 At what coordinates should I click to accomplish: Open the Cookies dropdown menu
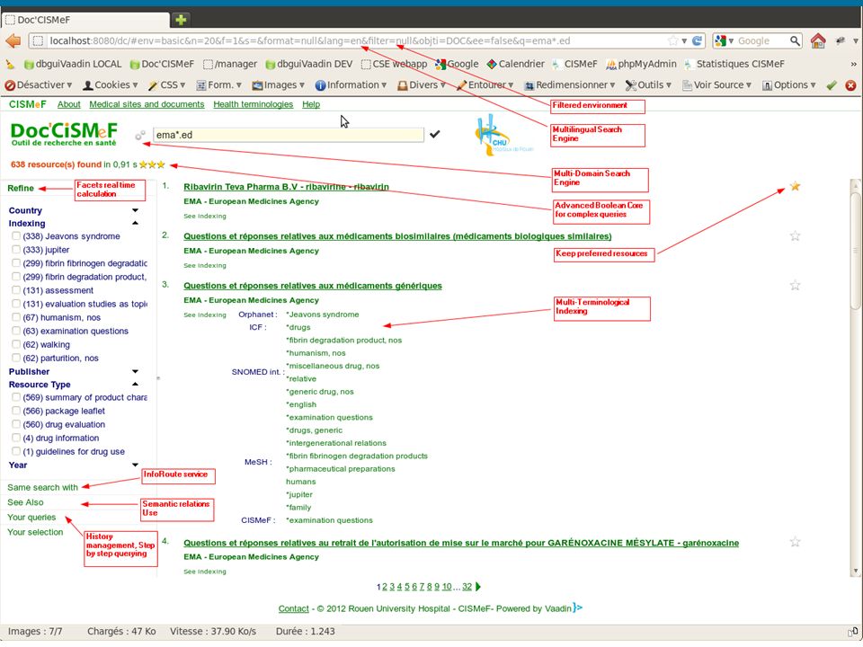pos(110,85)
